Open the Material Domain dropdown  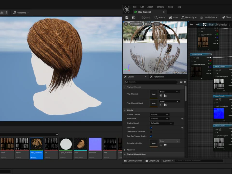point(159,115)
